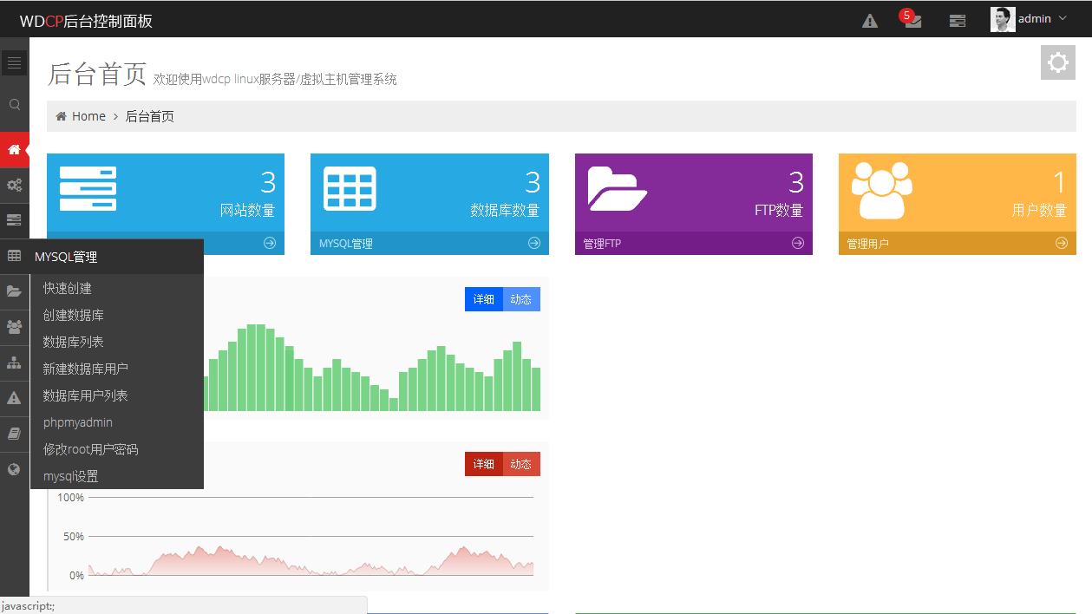Click light blue 动态 button on bar chart
This screenshot has height=614, width=1092.
[x=521, y=299]
